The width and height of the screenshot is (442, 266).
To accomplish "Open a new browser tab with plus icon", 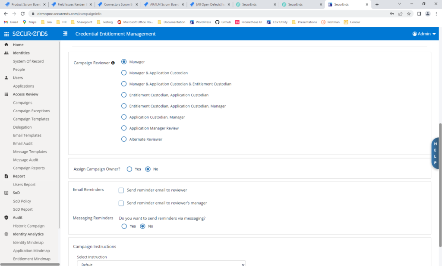I will pyautogui.click(x=377, y=4).
